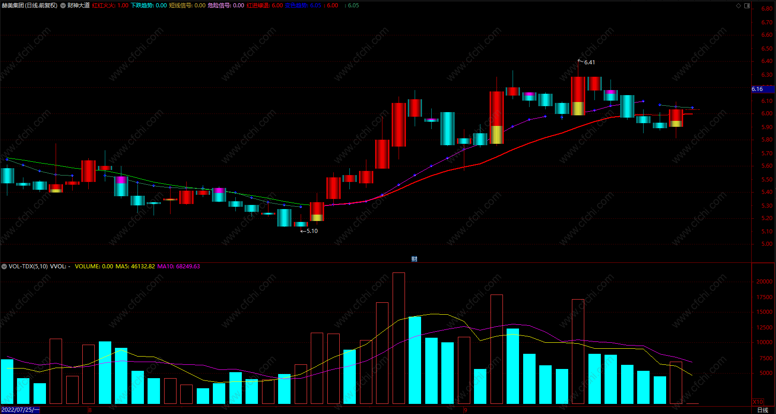
Task: Click the MA5: 46132.82 readout
Action: pos(135,267)
